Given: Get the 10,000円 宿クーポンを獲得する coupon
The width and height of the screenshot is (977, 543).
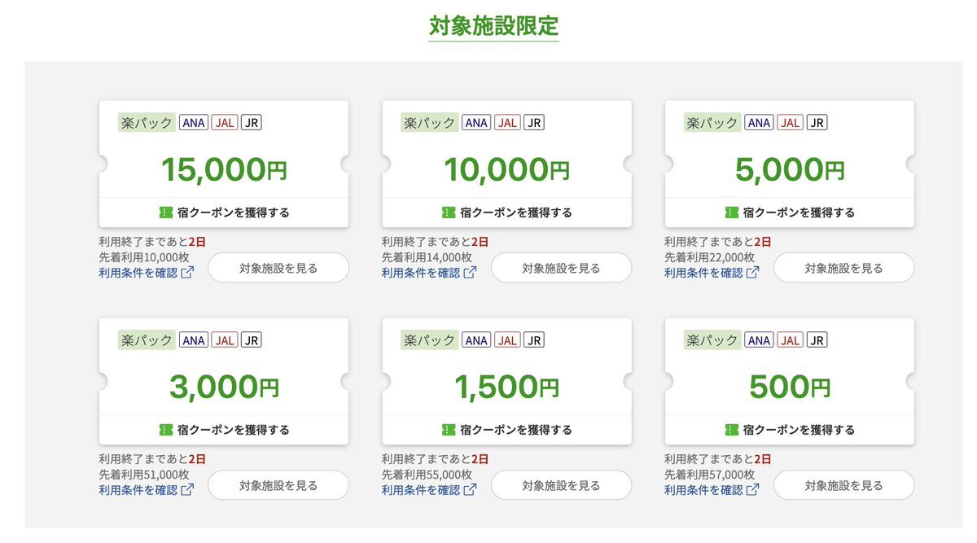Looking at the screenshot, I should click(x=506, y=212).
